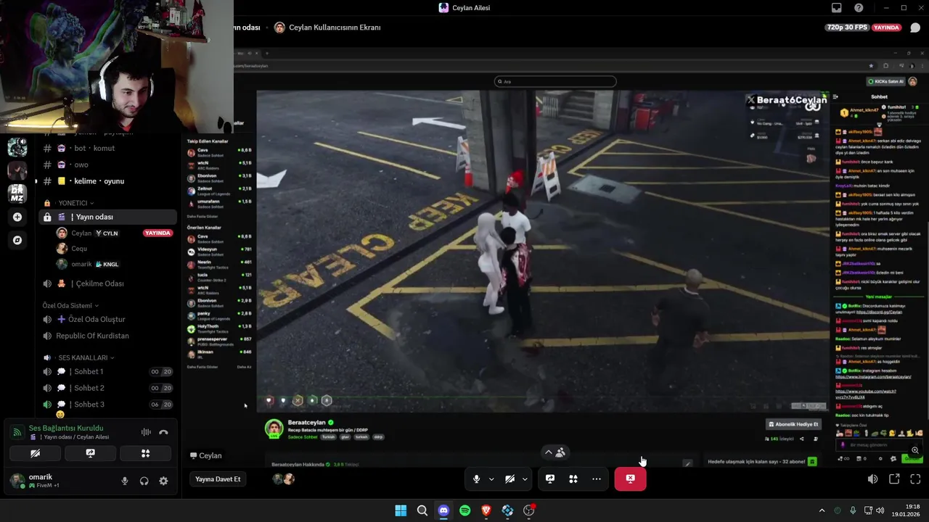Open the Discord inbox icon
Image resolution: width=929 pixels, height=522 pixels.
[x=837, y=8]
